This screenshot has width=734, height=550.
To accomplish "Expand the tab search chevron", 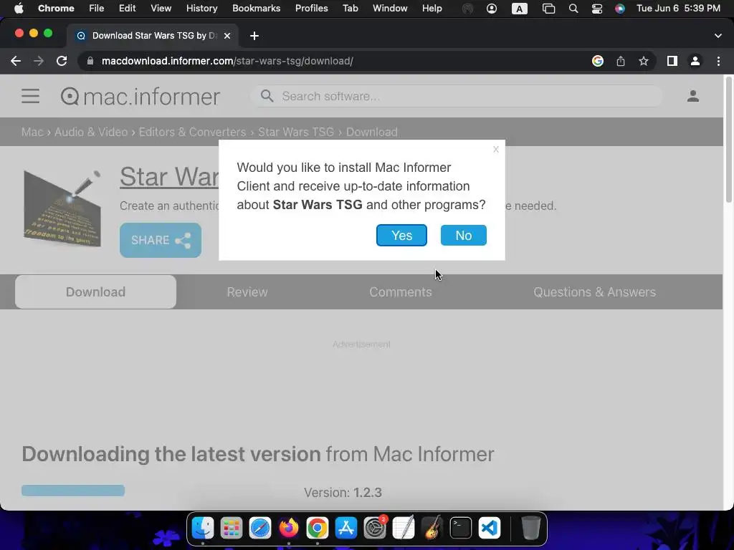I will (718, 36).
